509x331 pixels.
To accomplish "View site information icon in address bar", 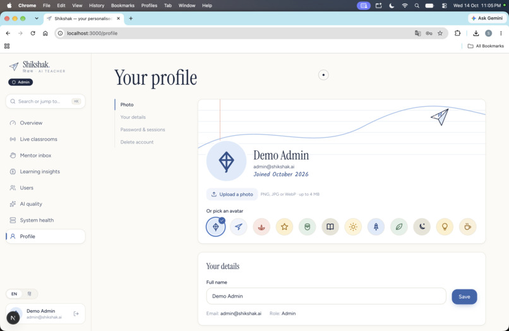I will (x=60, y=33).
